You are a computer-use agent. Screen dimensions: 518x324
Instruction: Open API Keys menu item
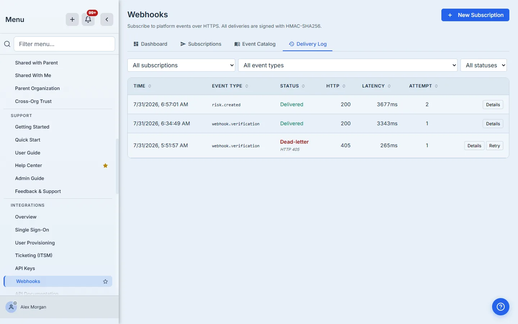(58, 269)
